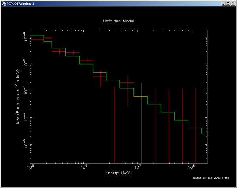
Task: Click the red data point near 10^7 keV
Action: click(x=128, y=83)
